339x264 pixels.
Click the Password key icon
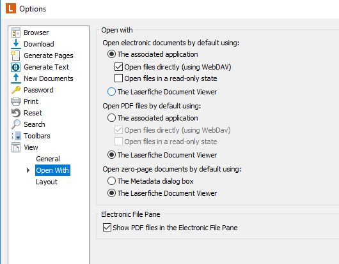click(16, 90)
